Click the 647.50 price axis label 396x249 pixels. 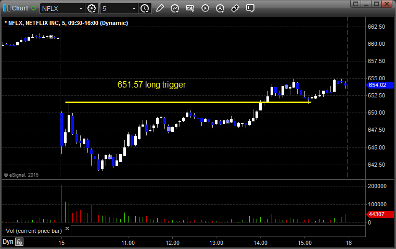tap(376, 130)
